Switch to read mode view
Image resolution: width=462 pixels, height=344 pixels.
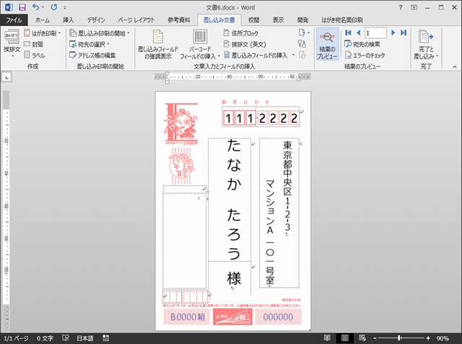[x=327, y=338]
